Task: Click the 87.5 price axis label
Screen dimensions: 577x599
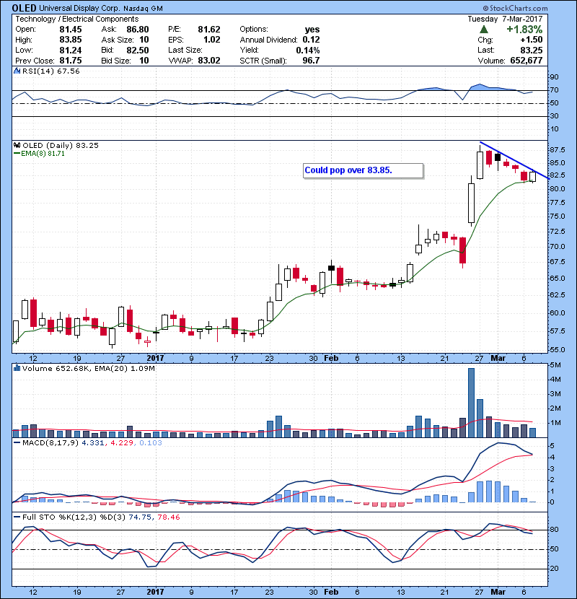Action: tap(558, 150)
